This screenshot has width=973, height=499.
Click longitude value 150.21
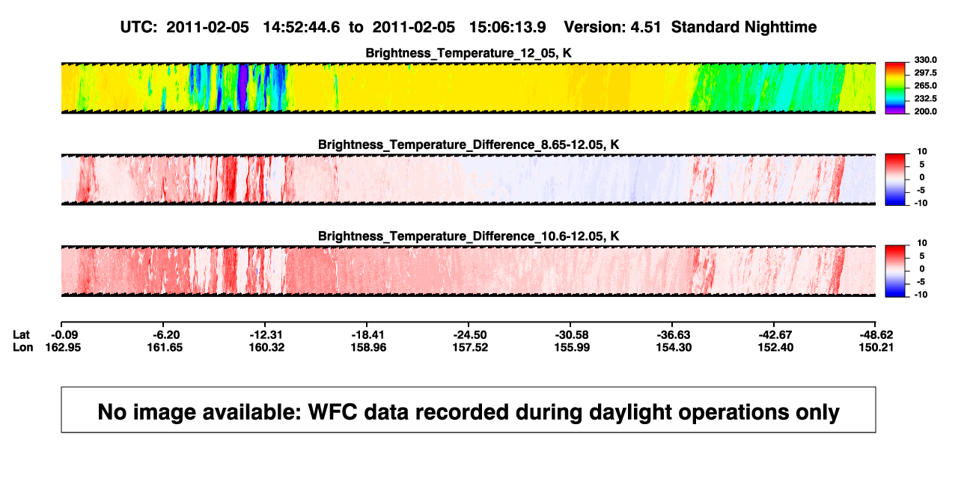click(x=876, y=347)
